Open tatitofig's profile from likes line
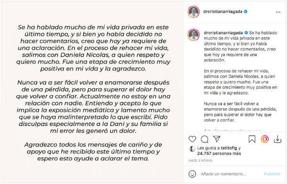The image size is (287, 184). (229, 148)
